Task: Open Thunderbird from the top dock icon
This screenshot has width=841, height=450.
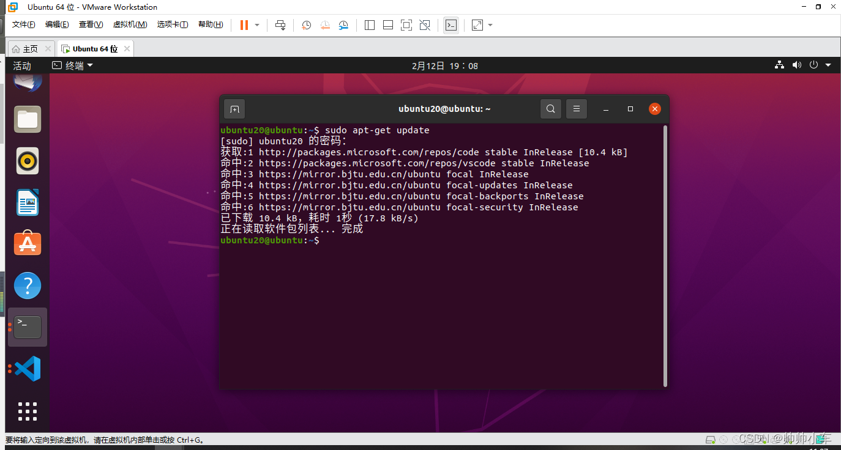Action: click(x=28, y=83)
